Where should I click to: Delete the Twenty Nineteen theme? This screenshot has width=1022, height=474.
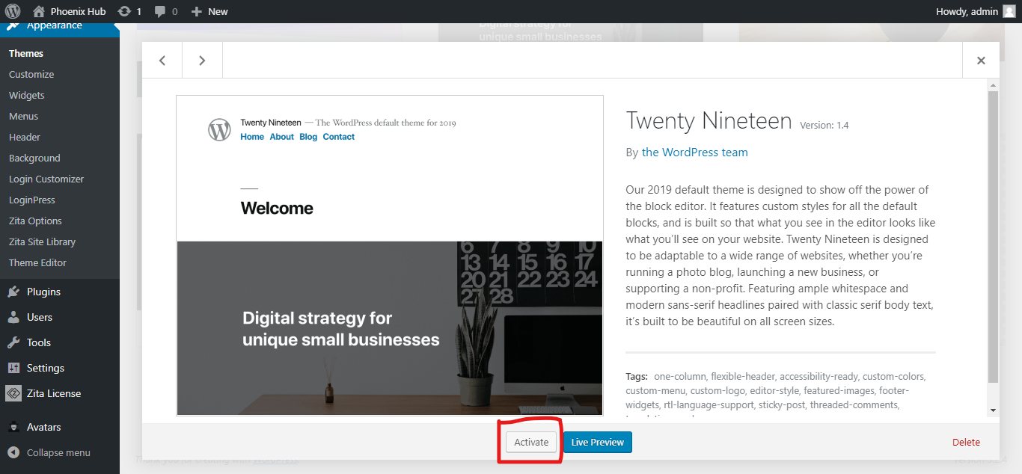(x=966, y=442)
